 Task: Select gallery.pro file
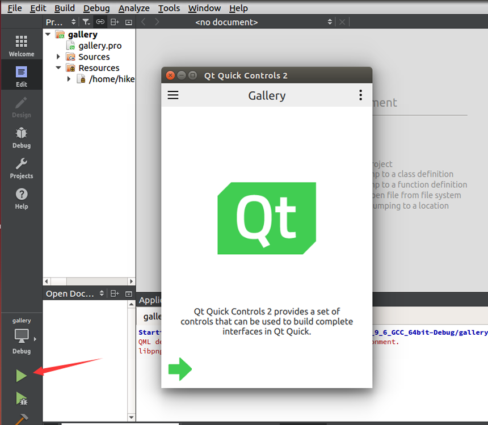(x=94, y=46)
